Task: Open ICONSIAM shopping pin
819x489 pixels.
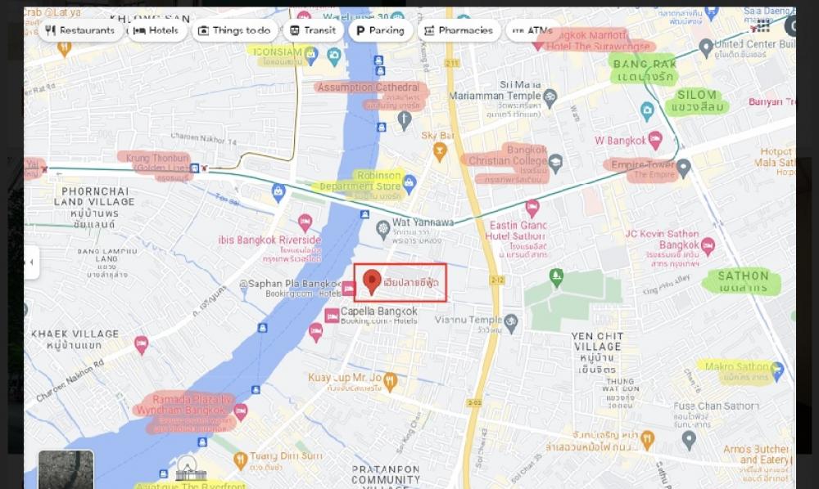Action: (x=310, y=56)
